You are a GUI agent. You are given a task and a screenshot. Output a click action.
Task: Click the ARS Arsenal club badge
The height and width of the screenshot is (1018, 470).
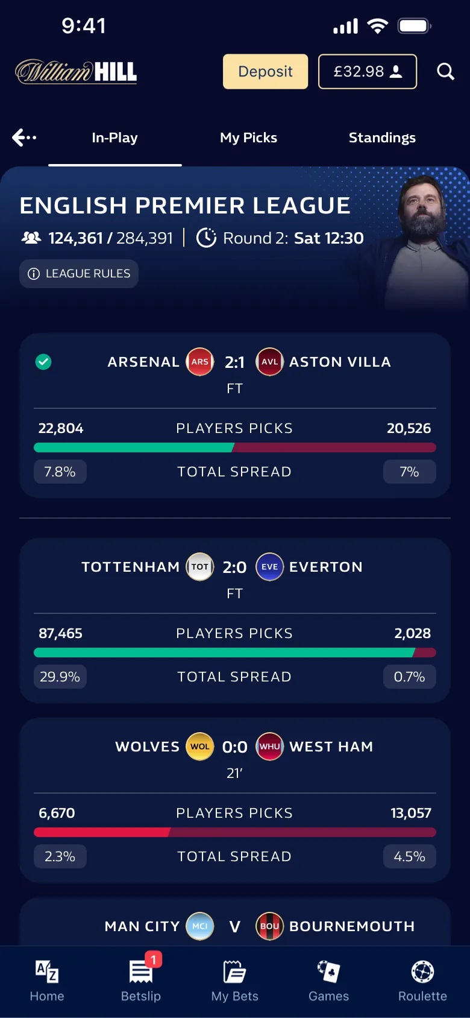click(x=199, y=362)
